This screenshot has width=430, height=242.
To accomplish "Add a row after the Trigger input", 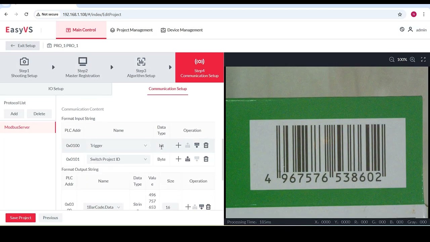I will pyautogui.click(x=178, y=146).
